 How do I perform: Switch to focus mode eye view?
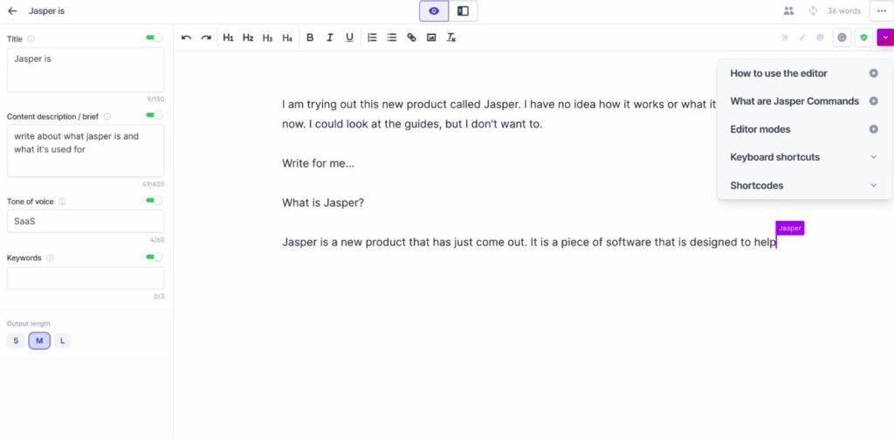click(434, 10)
